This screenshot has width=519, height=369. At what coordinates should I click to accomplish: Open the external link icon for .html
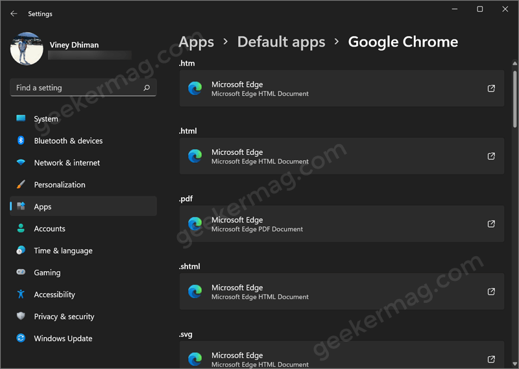point(491,156)
